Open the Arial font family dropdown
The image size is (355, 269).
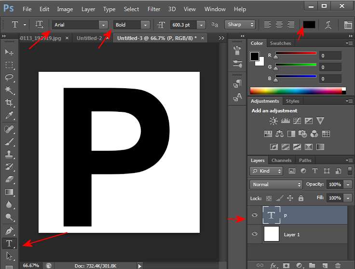[103, 25]
